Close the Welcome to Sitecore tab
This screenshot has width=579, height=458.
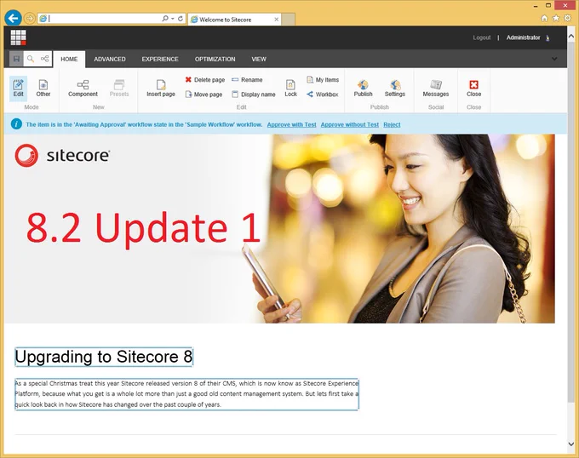[276, 20]
